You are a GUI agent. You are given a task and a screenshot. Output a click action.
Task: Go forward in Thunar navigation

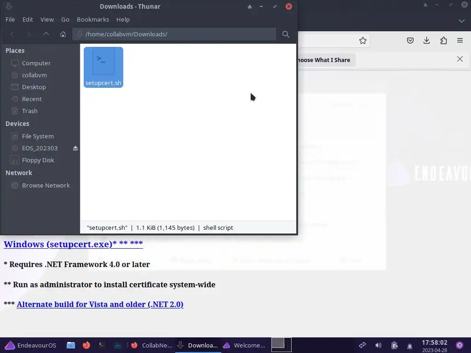coord(29,34)
